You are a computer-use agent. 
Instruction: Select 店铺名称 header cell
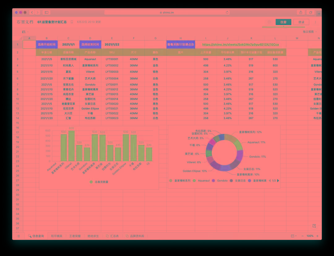click(x=68, y=52)
